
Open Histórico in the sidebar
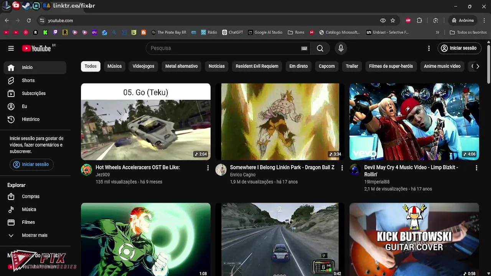(x=35, y=120)
